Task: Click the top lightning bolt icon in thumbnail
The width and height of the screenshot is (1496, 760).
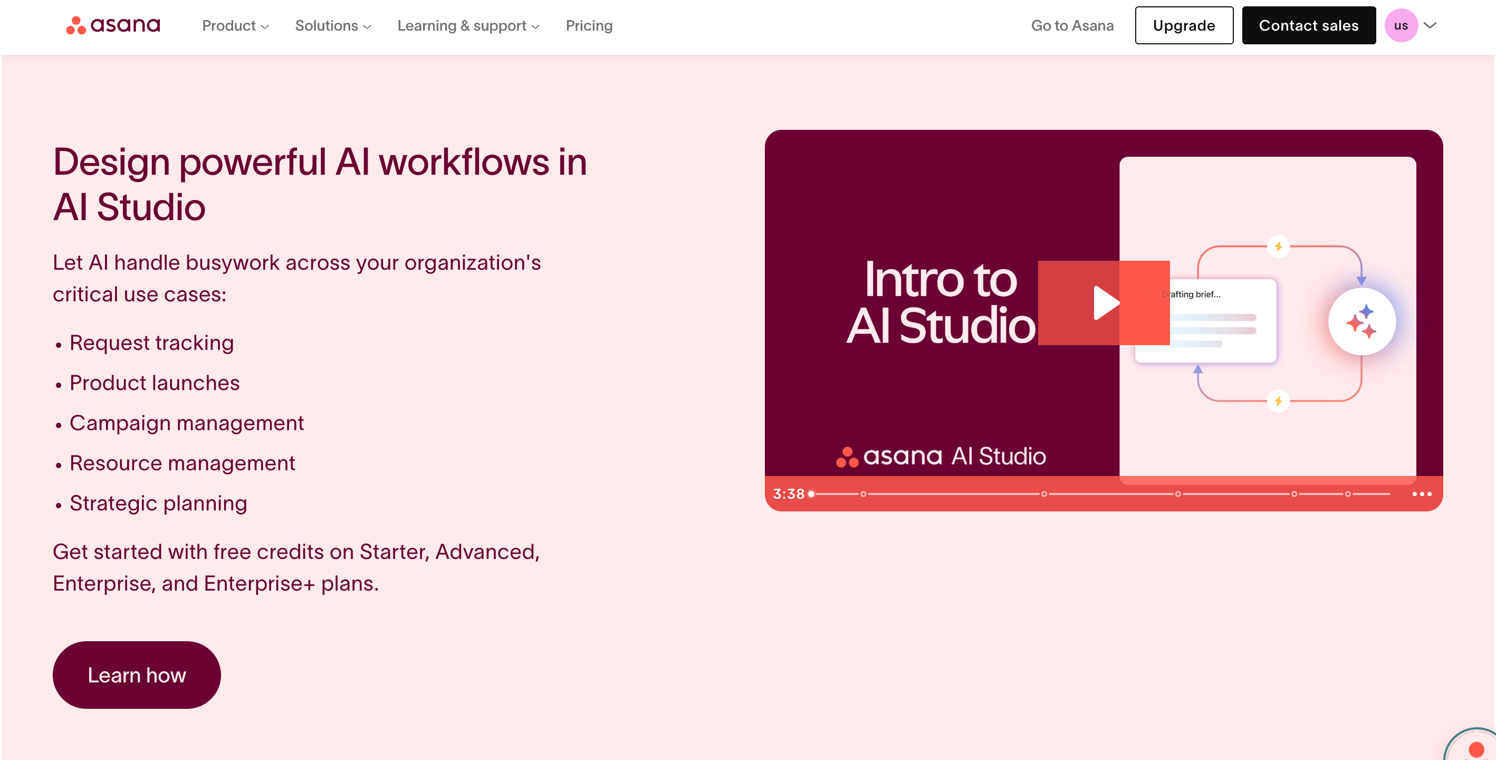Action: click(1278, 246)
